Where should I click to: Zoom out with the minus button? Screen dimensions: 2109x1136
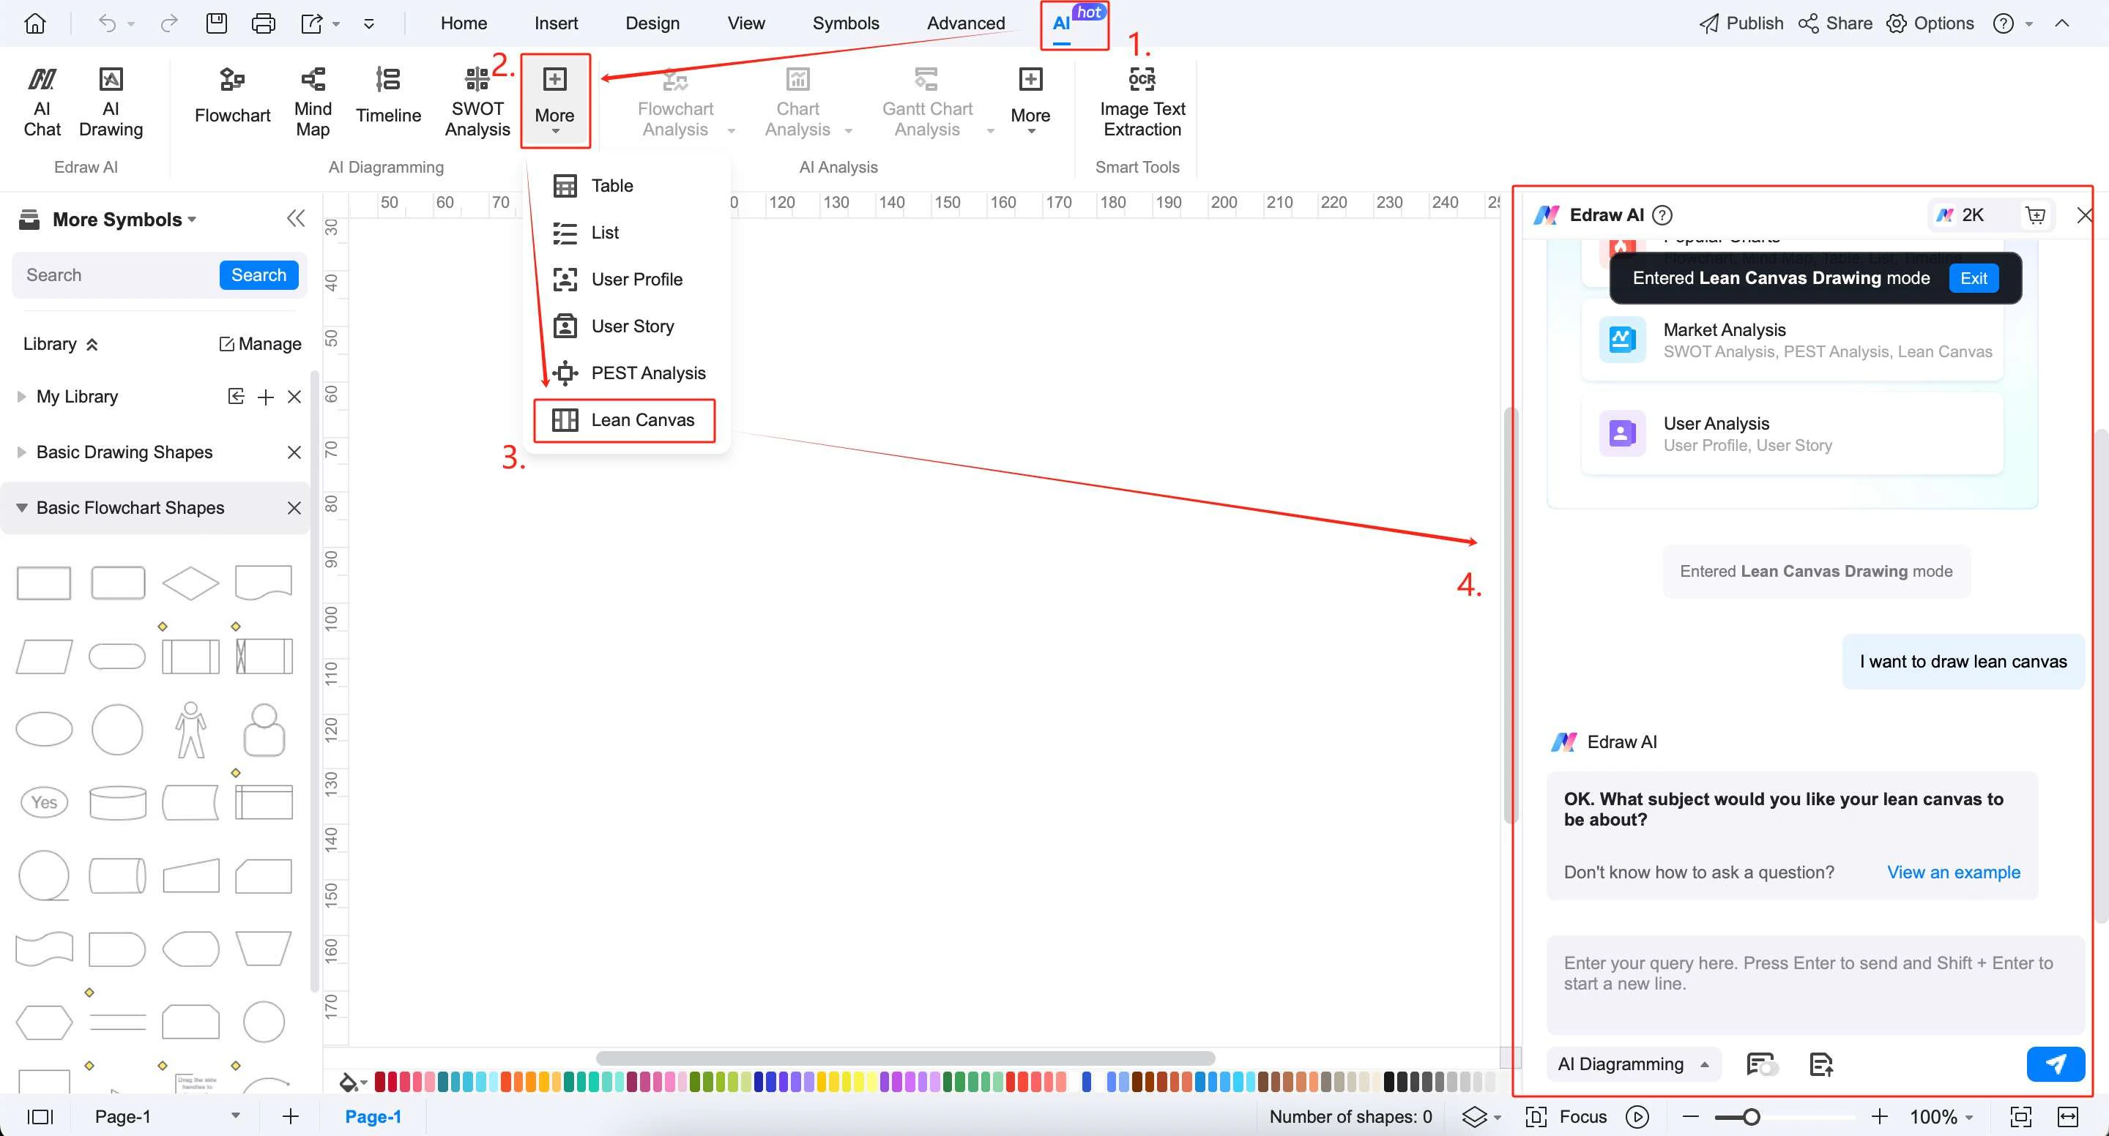click(x=1692, y=1116)
